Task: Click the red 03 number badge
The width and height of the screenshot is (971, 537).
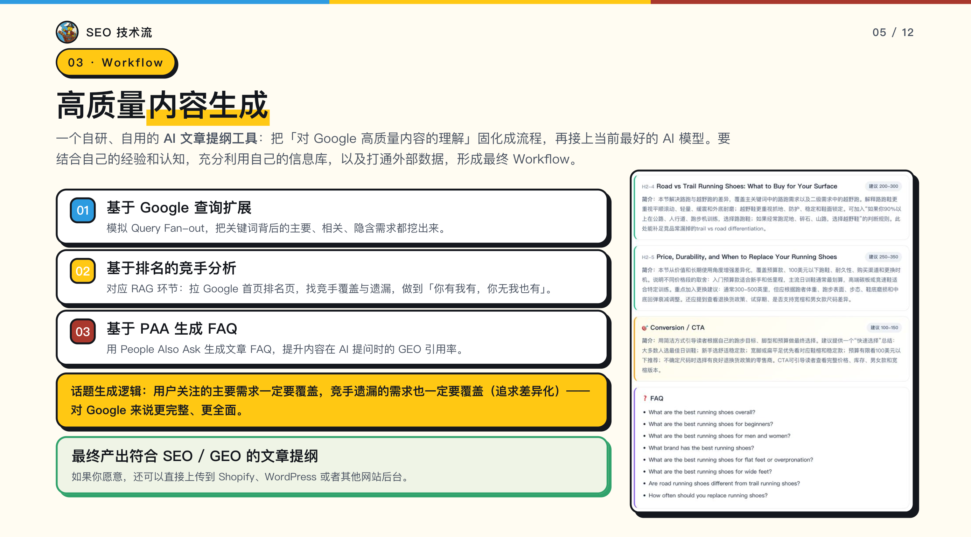Action: 83,332
